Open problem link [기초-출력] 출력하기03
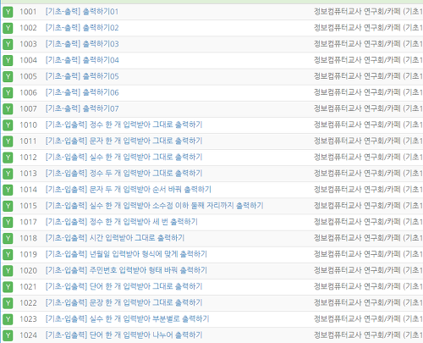Screen dimensions: 423x343 [x=82, y=44]
